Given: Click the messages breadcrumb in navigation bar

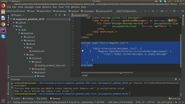Looking at the screenshot, I should coord(87,11).
